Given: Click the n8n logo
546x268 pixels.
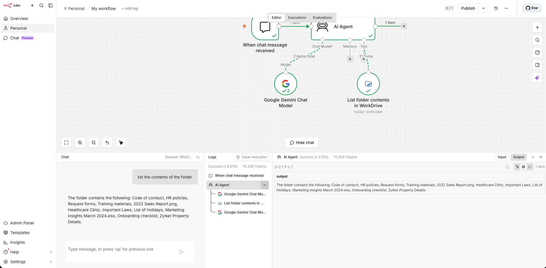Looking at the screenshot, I should (x=12, y=5).
